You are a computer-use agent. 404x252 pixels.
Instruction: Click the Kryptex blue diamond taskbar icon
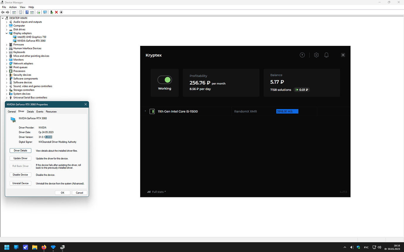[x=53, y=247]
